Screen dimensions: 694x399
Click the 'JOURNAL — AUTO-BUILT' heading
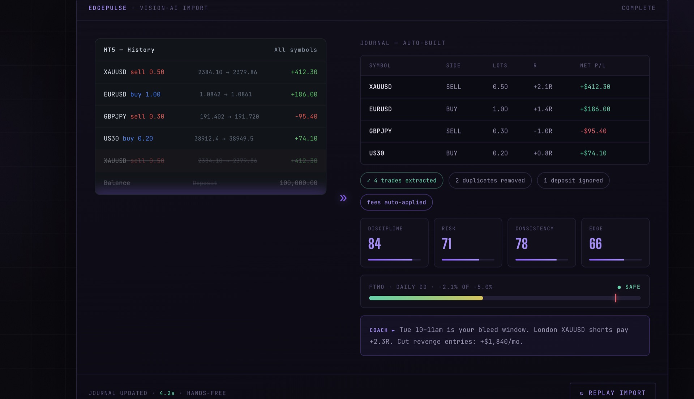[403, 43]
